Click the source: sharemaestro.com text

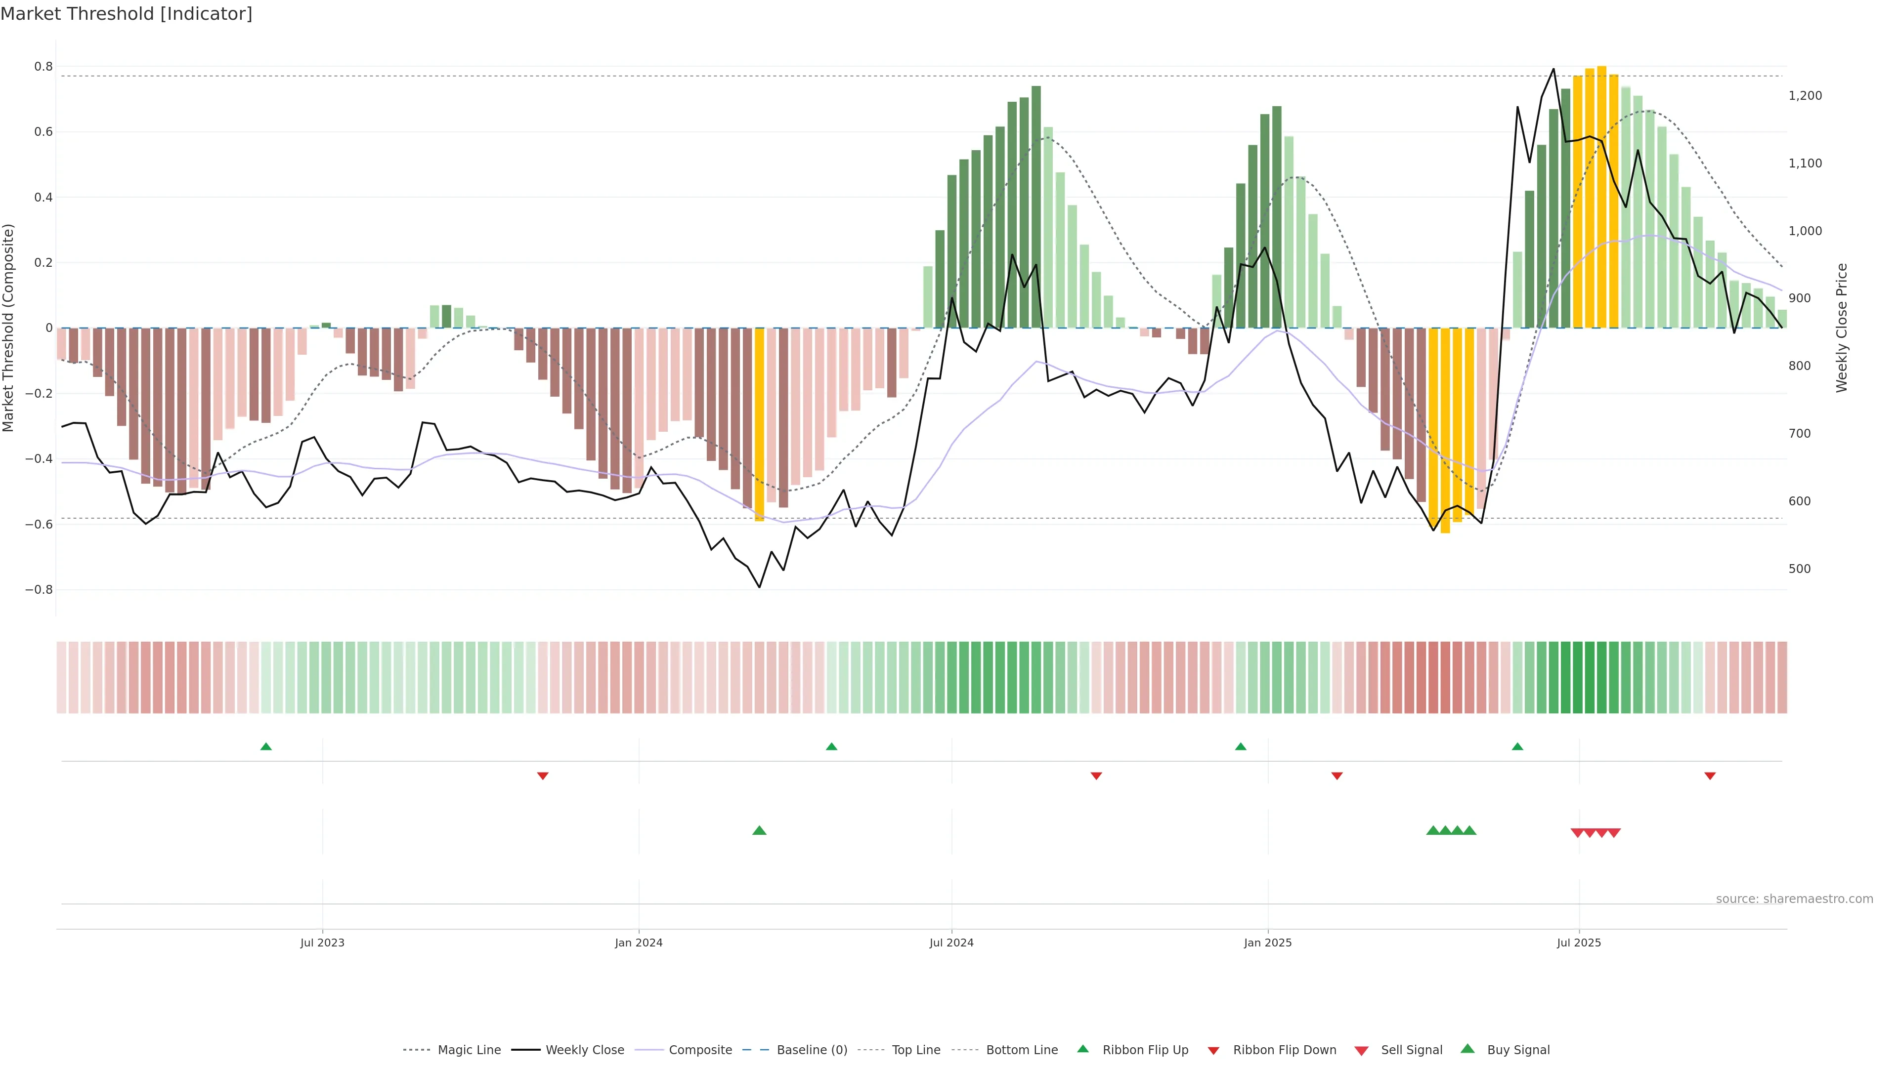coord(1794,899)
